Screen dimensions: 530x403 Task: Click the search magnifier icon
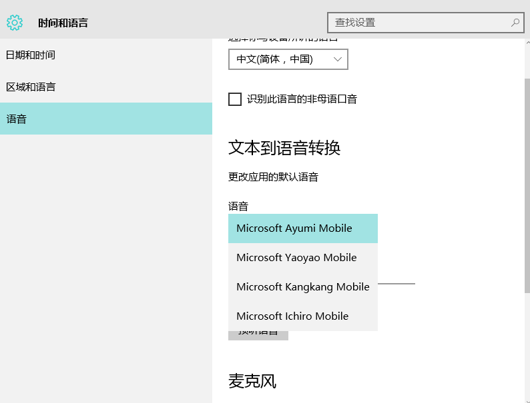515,23
